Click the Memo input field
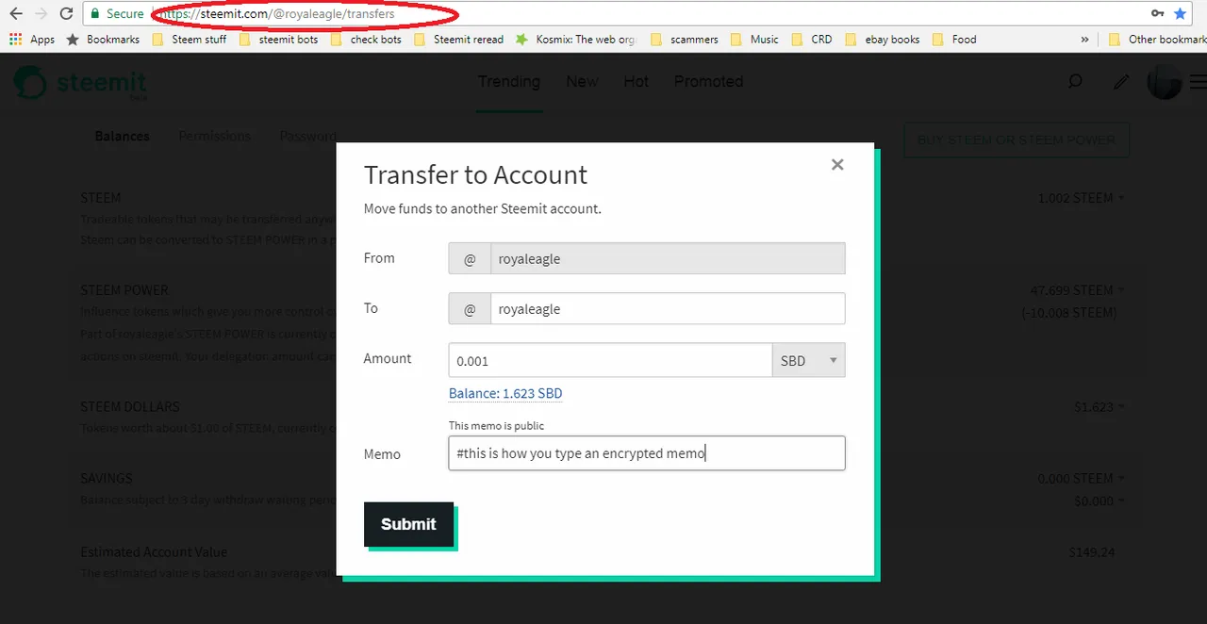The height and width of the screenshot is (624, 1207). tap(647, 452)
